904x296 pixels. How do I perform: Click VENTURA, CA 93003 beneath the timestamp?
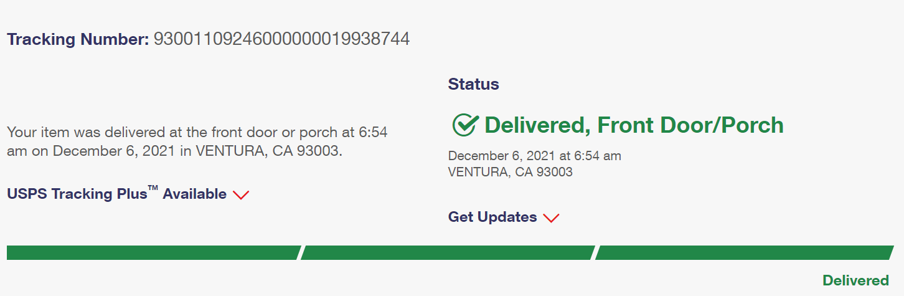click(511, 172)
